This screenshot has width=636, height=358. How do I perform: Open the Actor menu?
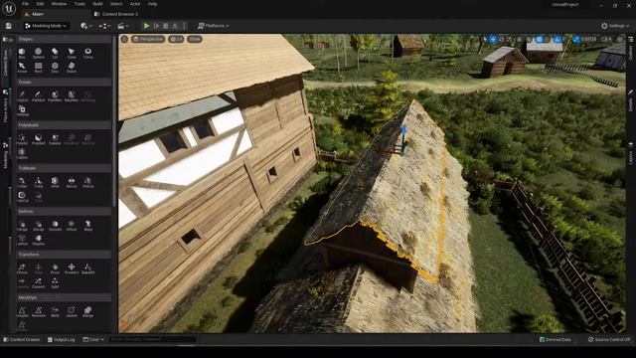(135, 4)
